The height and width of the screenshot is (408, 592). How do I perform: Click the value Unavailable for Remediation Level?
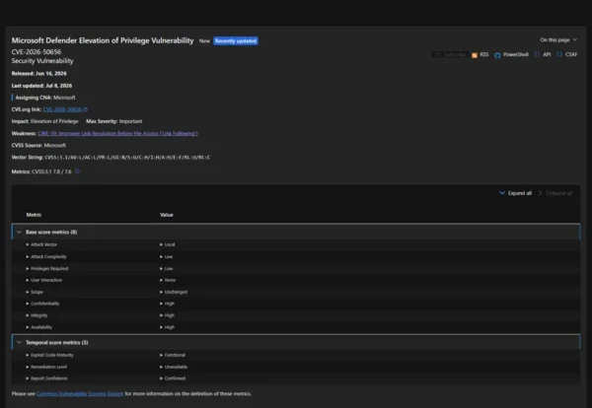pos(176,367)
